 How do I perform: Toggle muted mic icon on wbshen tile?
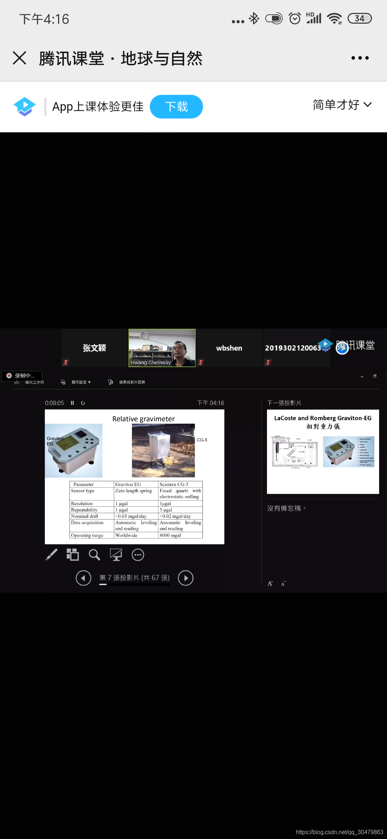tap(201, 362)
